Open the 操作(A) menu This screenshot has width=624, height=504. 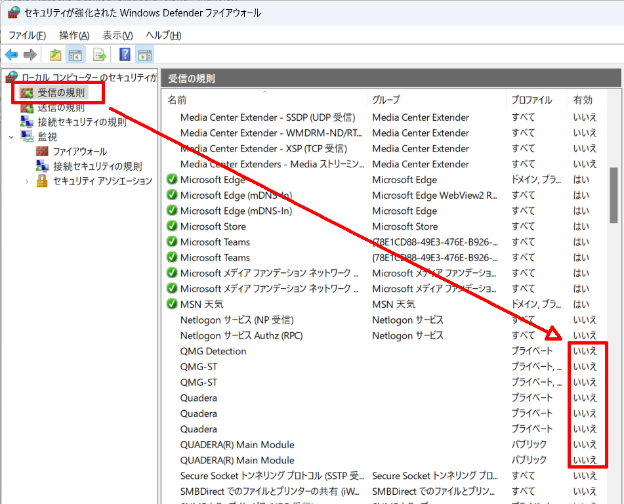[74, 35]
